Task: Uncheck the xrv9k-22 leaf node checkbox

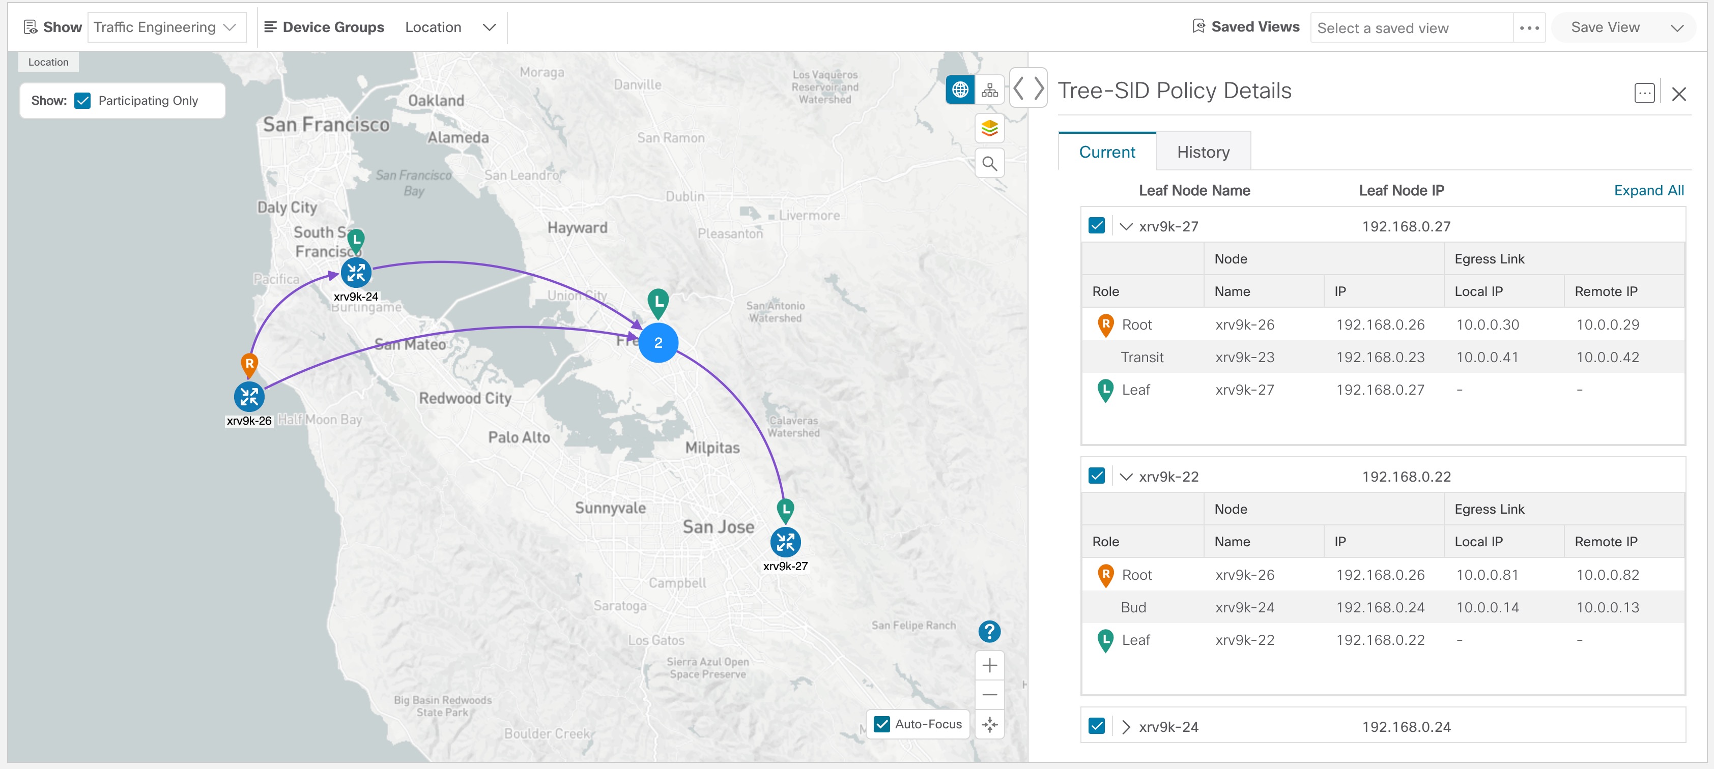Action: click(1097, 476)
